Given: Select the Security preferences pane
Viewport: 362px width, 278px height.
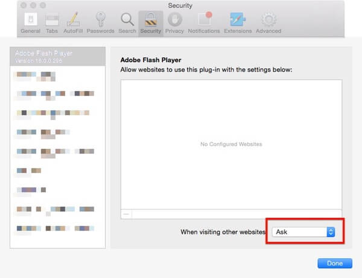Looking at the screenshot, I should (151, 23).
